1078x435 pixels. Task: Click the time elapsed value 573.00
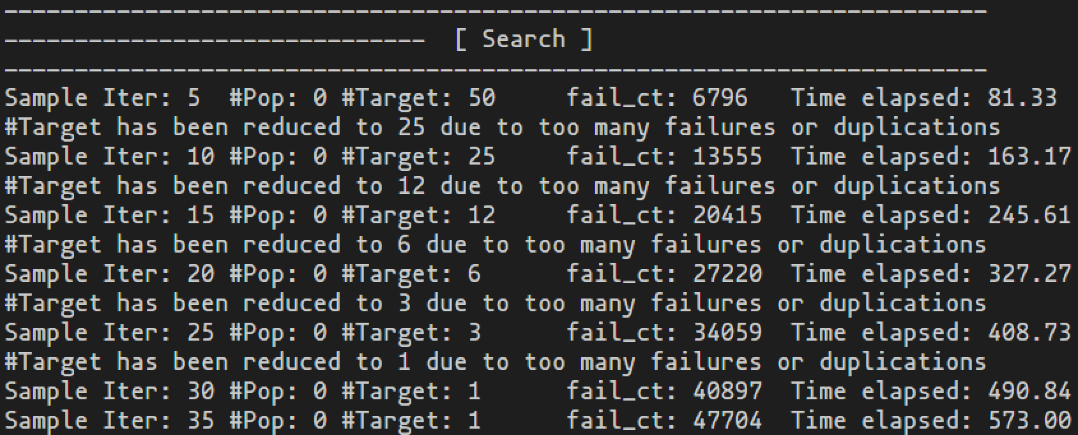(x=1029, y=420)
